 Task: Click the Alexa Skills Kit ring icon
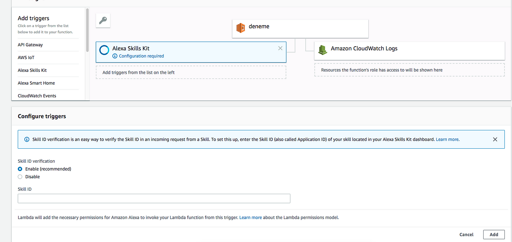click(x=104, y=50)
